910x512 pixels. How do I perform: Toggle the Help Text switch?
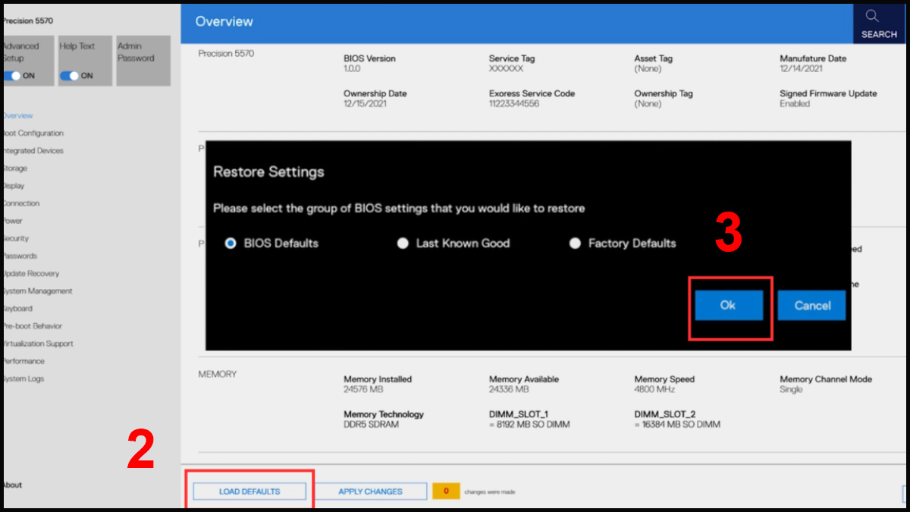click(70, 76)
